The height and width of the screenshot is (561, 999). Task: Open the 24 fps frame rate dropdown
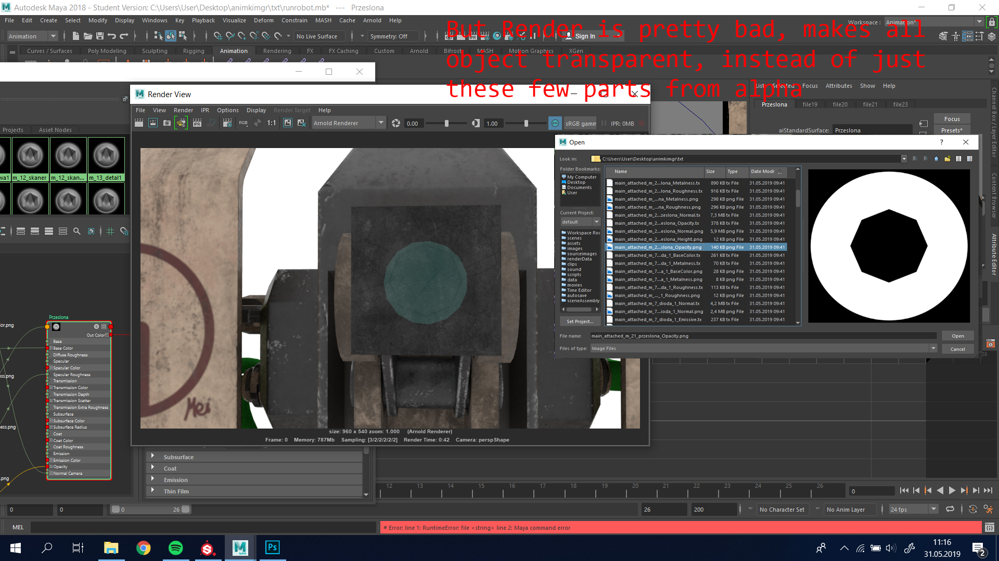pyautogui.click(x=913, y=509)
